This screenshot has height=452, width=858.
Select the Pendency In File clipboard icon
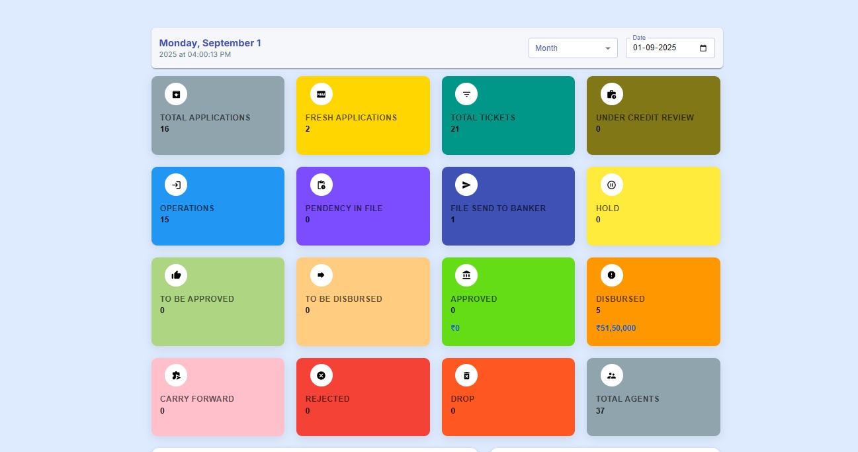[x=322, y=185]
